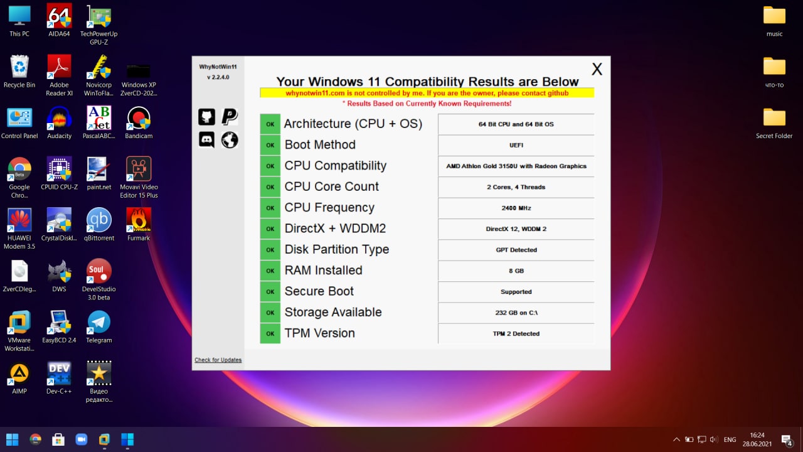The image size is (803, 452).
Task: Click the 'DirectX 12, WDDM 2' result
Action: point(516,229)
